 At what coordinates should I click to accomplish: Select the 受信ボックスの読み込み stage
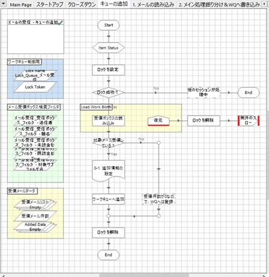click(109, 120)
